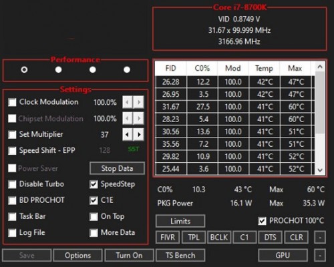This screenshot has height=267, width=334.
Task: Click the C0% column header
Action: pyautogui.click(x=202, y=68)
